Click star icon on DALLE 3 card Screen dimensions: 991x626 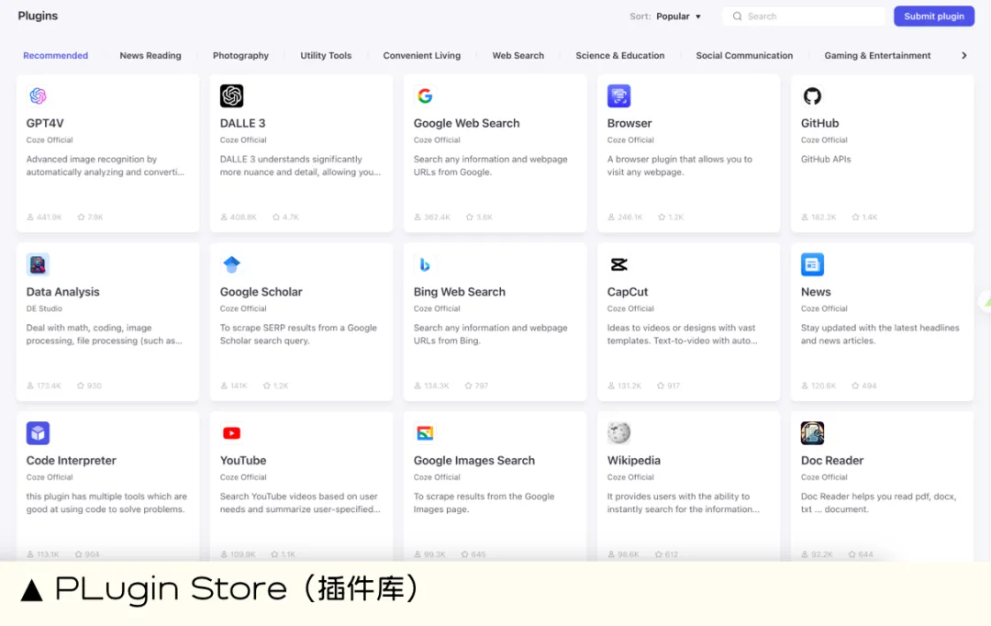tap(276, 217)
